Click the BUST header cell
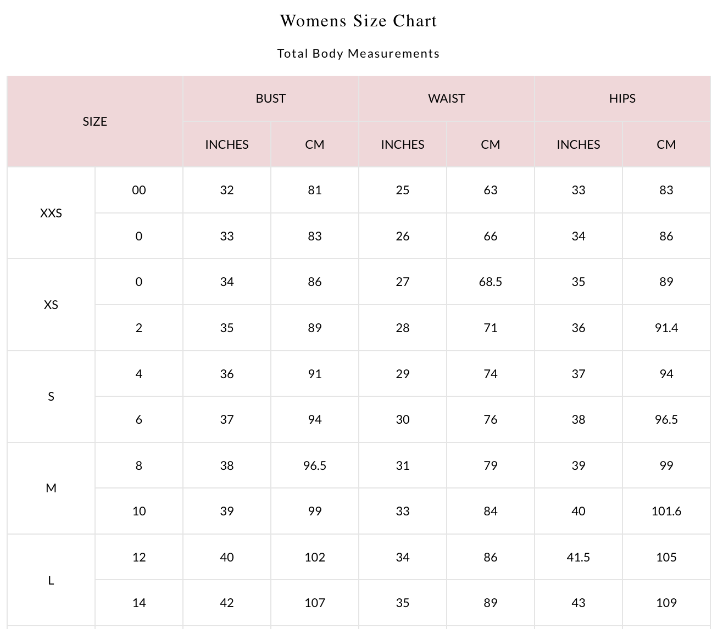Image resolution: width=712 pixels, height=629 pixels. pyautogui.click(x=271, y=98)
